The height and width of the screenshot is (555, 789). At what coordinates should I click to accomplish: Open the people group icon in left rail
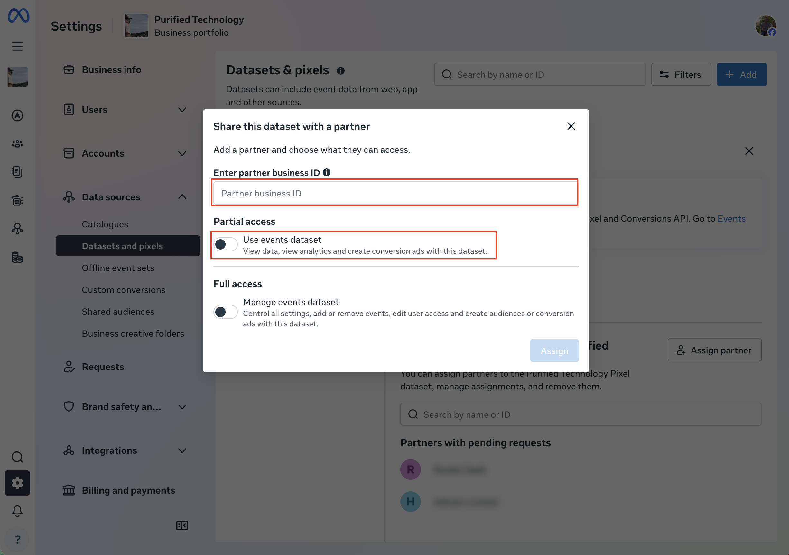pos(17,143)
